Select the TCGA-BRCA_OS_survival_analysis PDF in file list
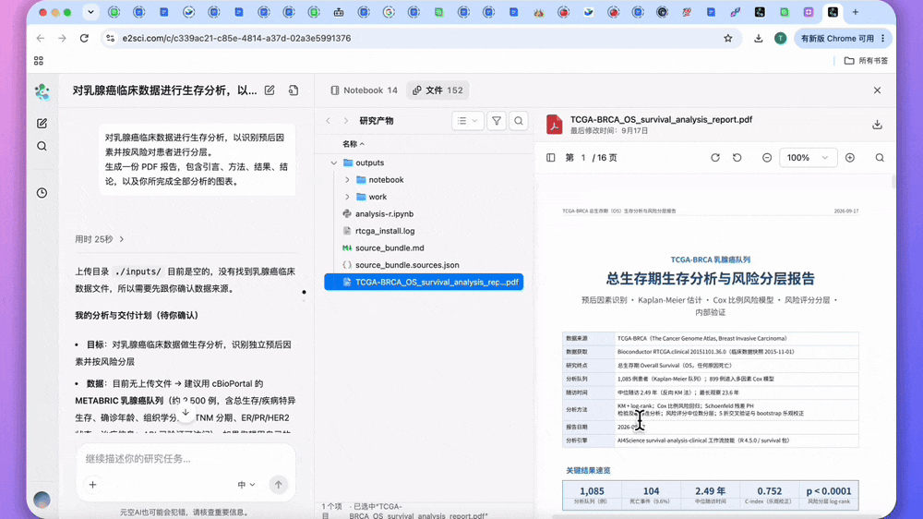923x519 pixels. [424, 283]
